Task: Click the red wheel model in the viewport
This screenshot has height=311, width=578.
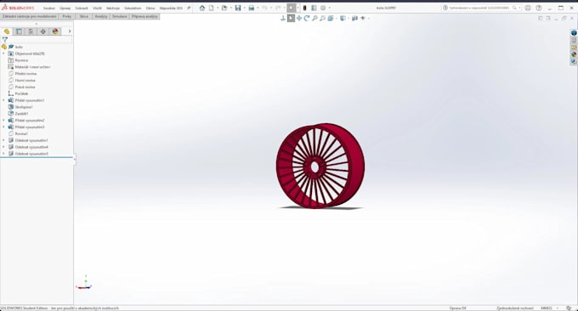Action: click(x=320, y=166)
